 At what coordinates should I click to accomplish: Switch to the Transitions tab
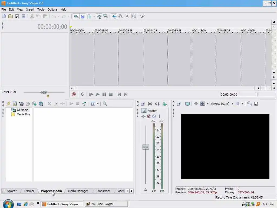point(103,191)
